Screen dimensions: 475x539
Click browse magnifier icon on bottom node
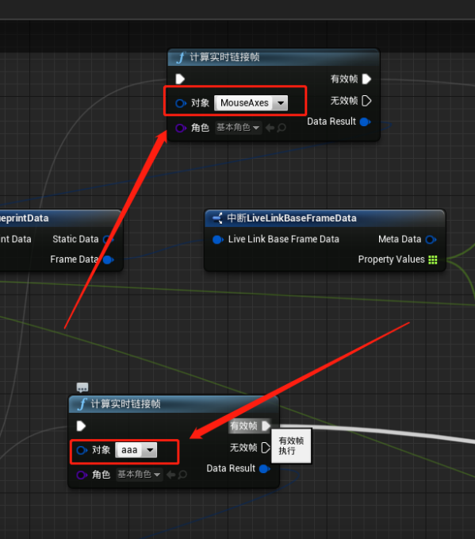[182, 475]
